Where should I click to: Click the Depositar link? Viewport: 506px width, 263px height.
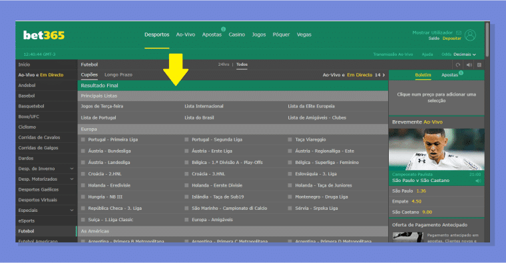pos(452,39)
